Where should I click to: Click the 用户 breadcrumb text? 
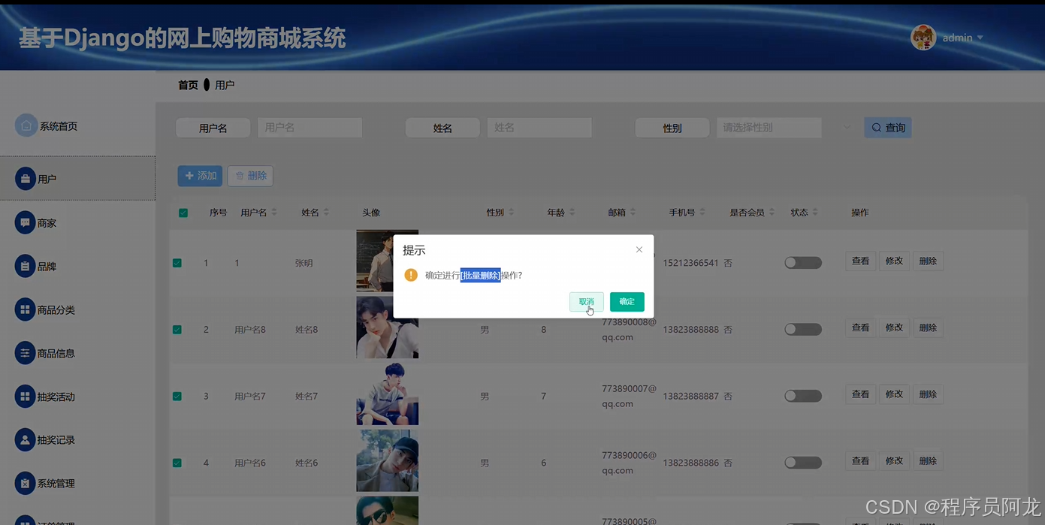click(225, 86)
